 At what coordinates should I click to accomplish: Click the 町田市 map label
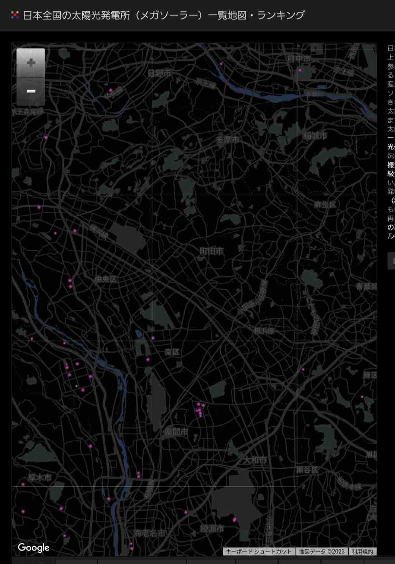pos(211,251)
